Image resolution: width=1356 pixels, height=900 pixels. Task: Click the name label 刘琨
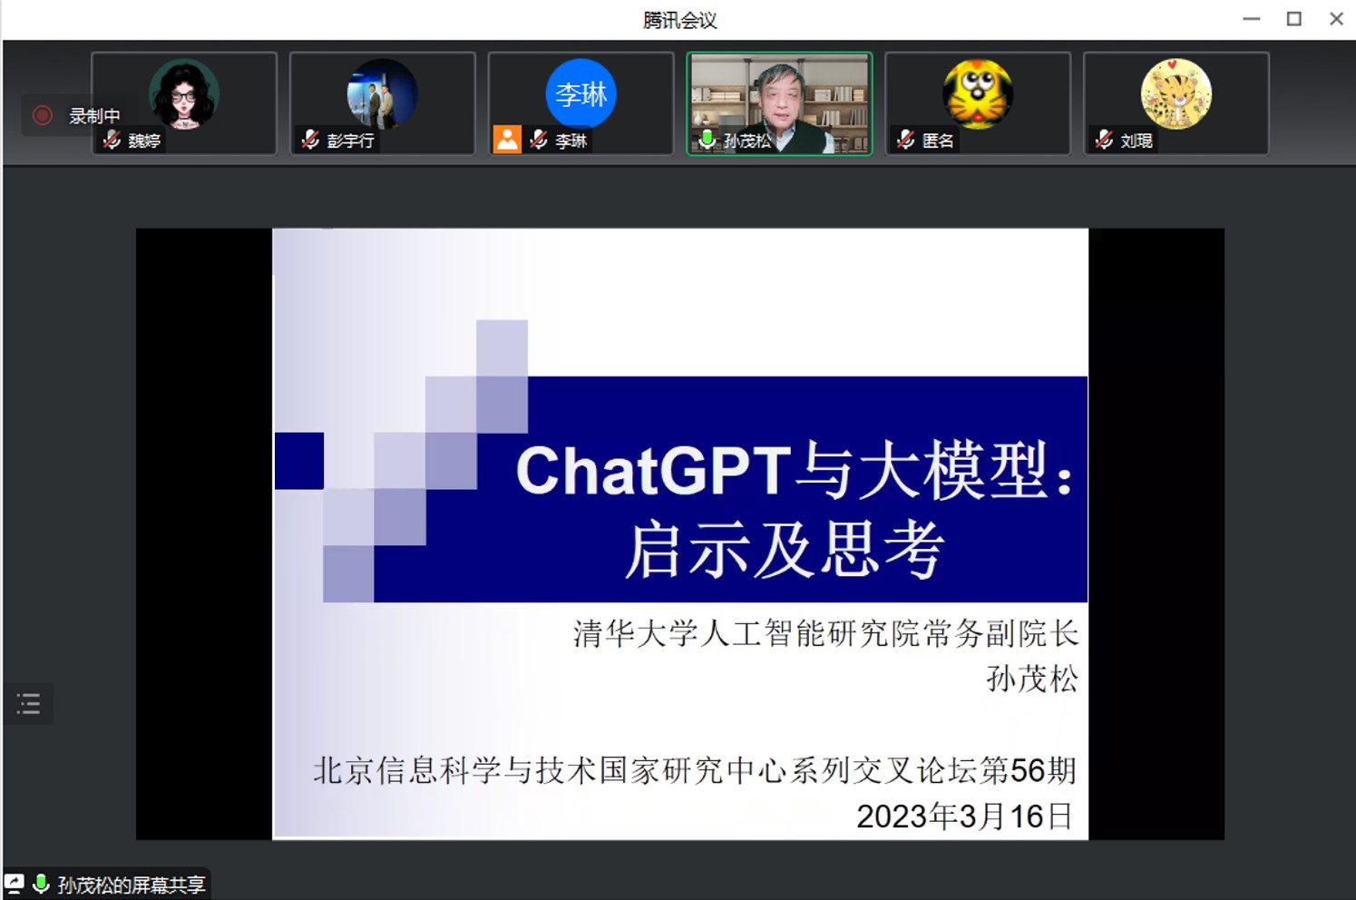[1137, 141]
